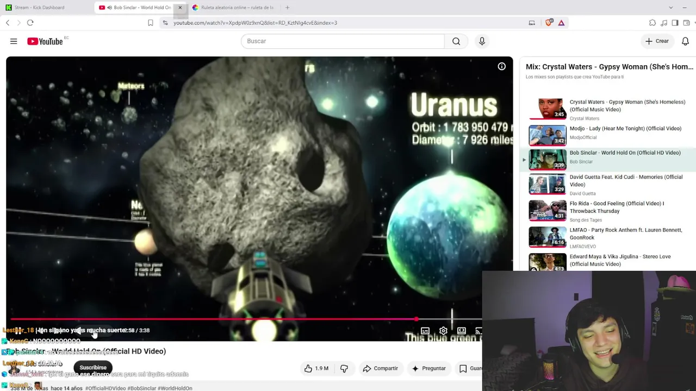Open the media control music-note icon
Screen dimensions: 696x391
(x=664, y=23)
